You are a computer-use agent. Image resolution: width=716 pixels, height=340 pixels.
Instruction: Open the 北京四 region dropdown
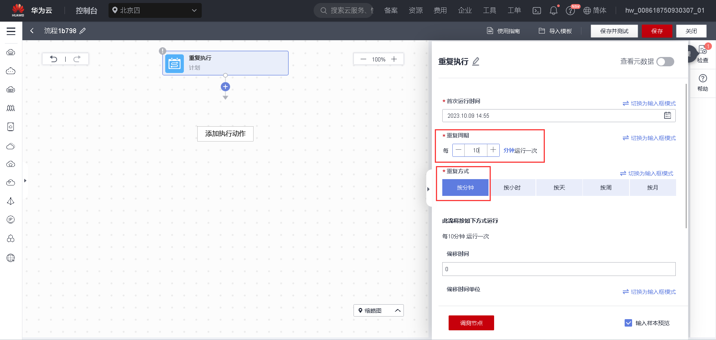tap(155, 10)
